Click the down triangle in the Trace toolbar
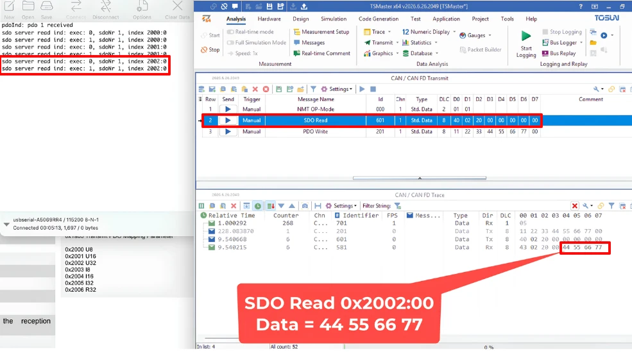Screen dimensions: 632x352 281,205
